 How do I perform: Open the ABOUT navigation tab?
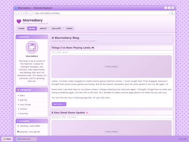click(43, 28)
